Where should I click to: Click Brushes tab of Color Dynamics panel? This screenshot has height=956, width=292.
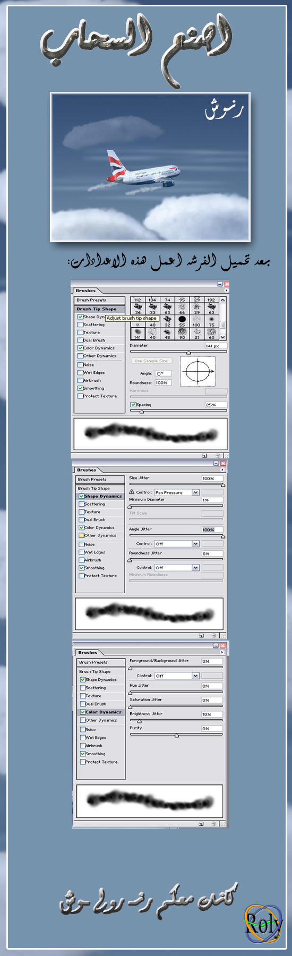tap(88, 652)
